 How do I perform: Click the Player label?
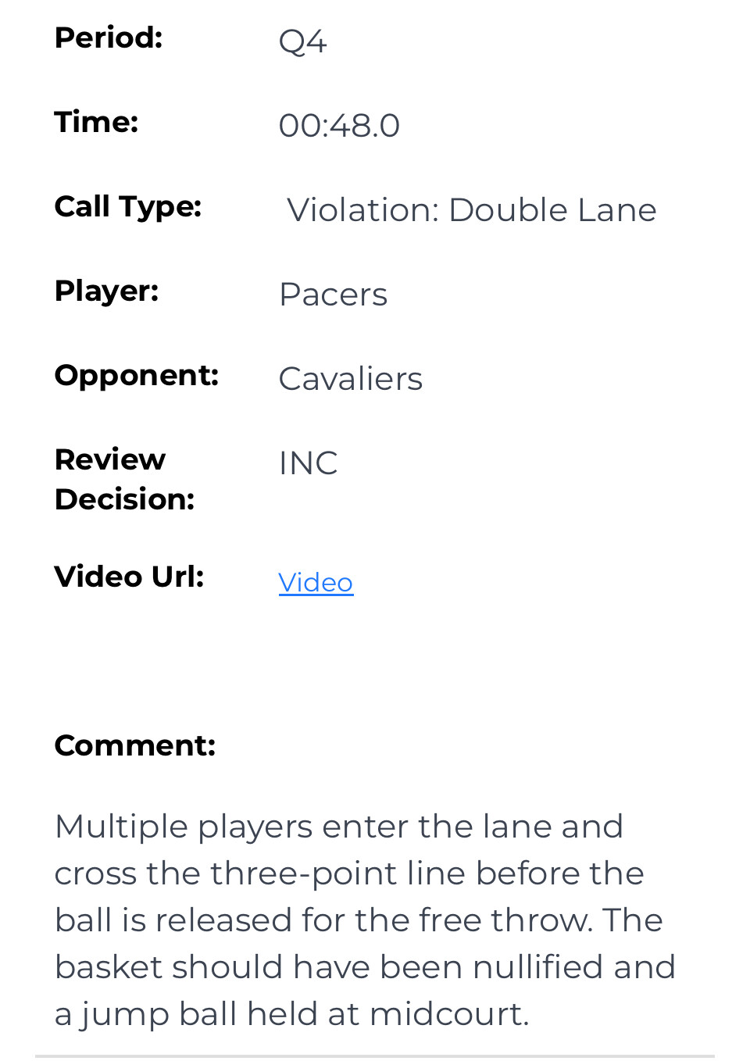tap(107, 291)
